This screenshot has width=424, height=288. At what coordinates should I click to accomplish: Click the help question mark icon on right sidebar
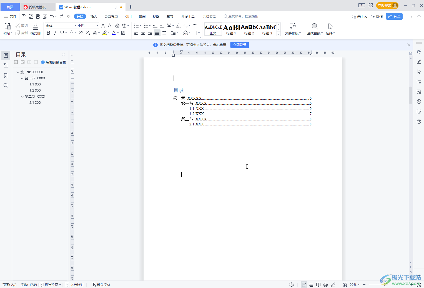419,122
